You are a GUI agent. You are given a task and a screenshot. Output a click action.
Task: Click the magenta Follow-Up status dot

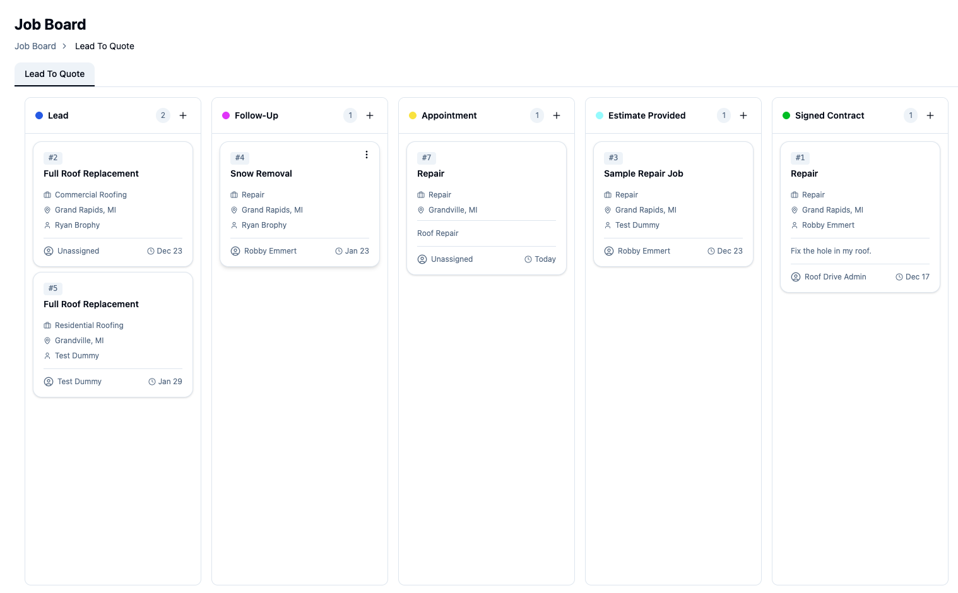pyautogui.click(x=226, y=115)
